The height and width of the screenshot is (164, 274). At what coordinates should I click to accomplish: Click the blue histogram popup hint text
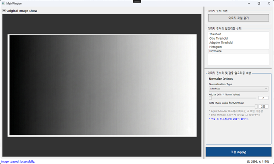(x=228, y=119)
